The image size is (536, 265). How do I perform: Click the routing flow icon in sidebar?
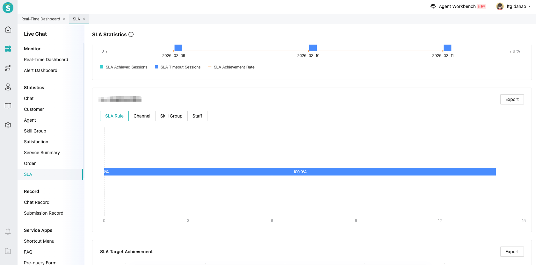tap(8, 68)
